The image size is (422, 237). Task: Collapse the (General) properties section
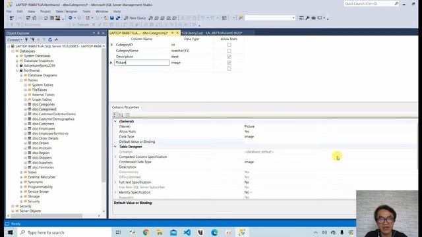pyautogui.click(x=115, y=121)
